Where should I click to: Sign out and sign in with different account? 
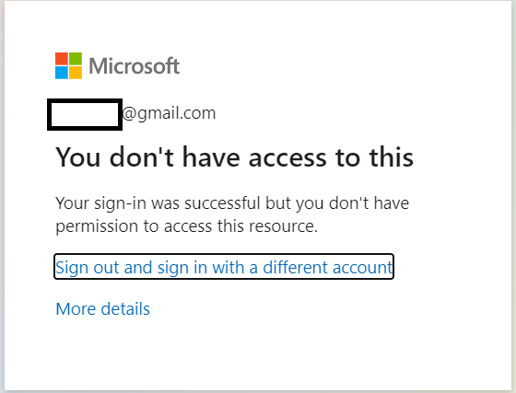(x=224, y=267)
